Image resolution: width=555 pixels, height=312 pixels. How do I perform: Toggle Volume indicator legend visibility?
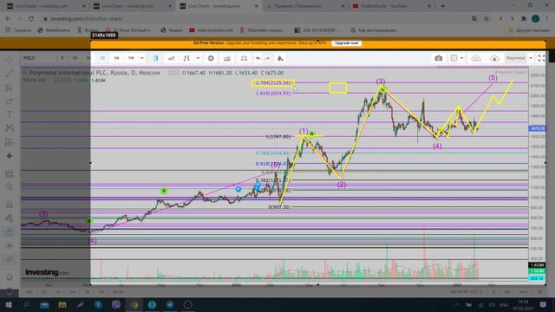click(55, 81)
